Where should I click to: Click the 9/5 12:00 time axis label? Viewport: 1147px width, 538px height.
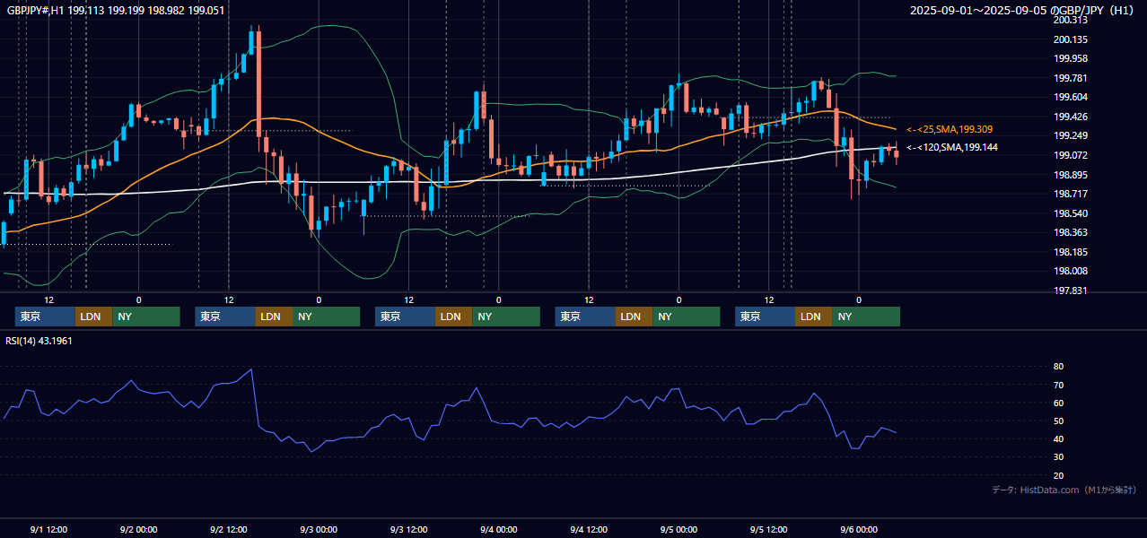coord(769,529)
